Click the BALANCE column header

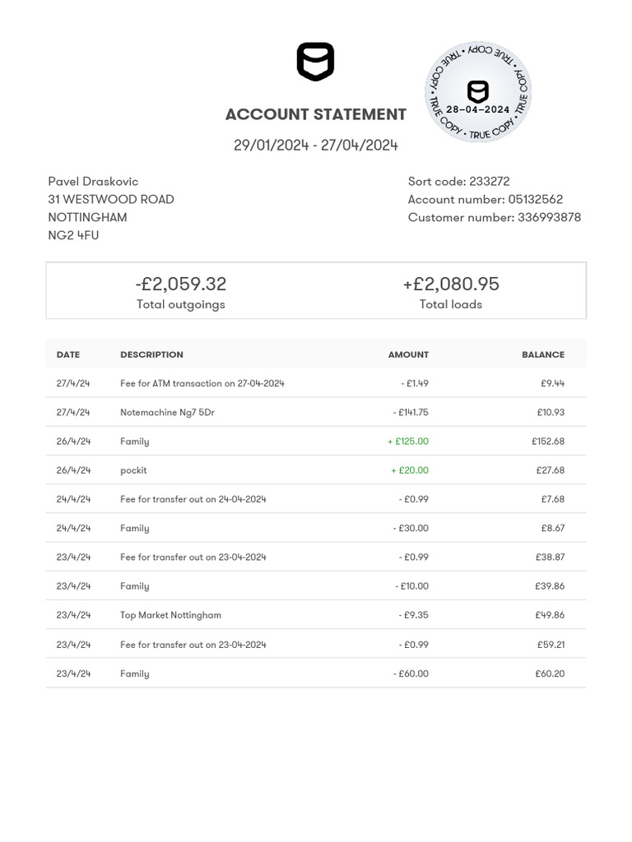pos(543,354)
